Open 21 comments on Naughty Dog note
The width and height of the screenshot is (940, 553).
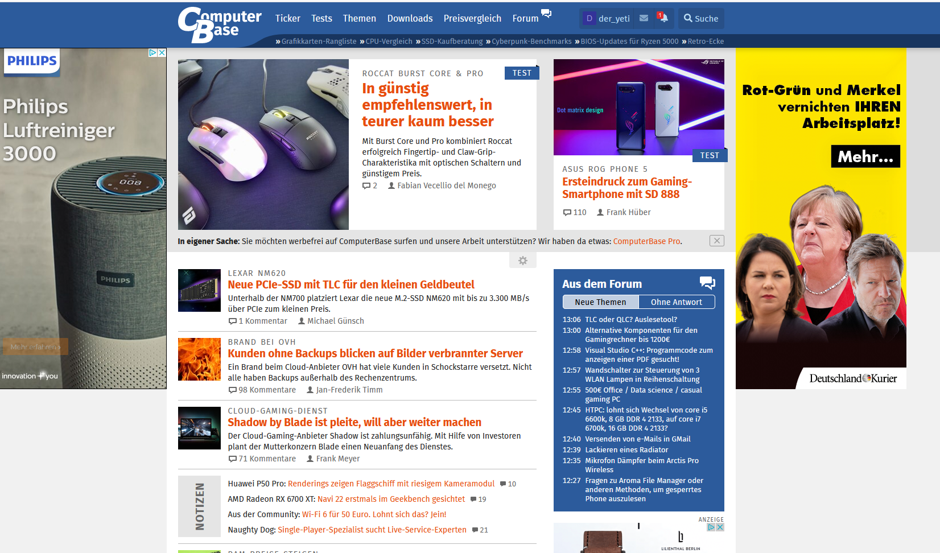pyautogui.click(x=480, y=530)
